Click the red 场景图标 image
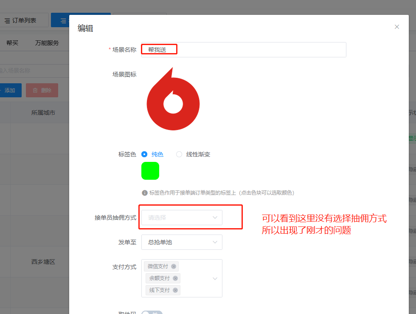 173,99
